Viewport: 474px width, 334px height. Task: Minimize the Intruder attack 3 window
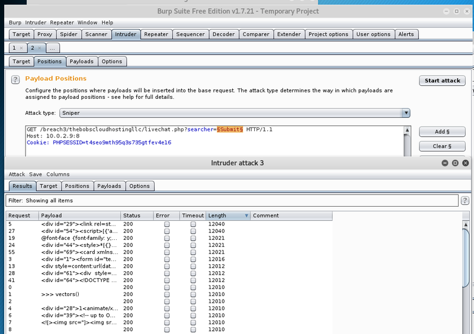444,163
